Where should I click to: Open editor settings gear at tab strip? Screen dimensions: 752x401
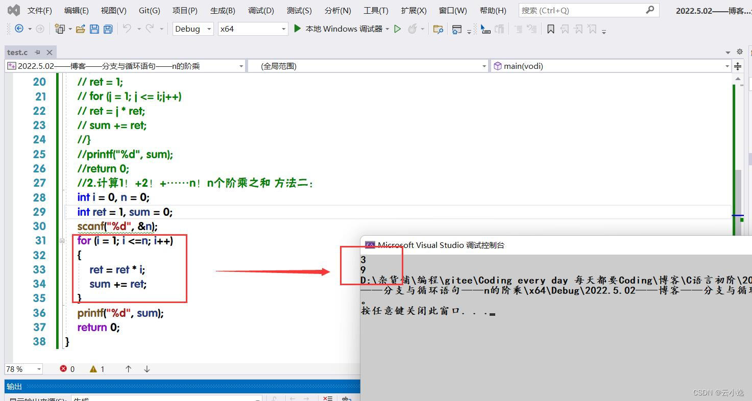(739, 52)
